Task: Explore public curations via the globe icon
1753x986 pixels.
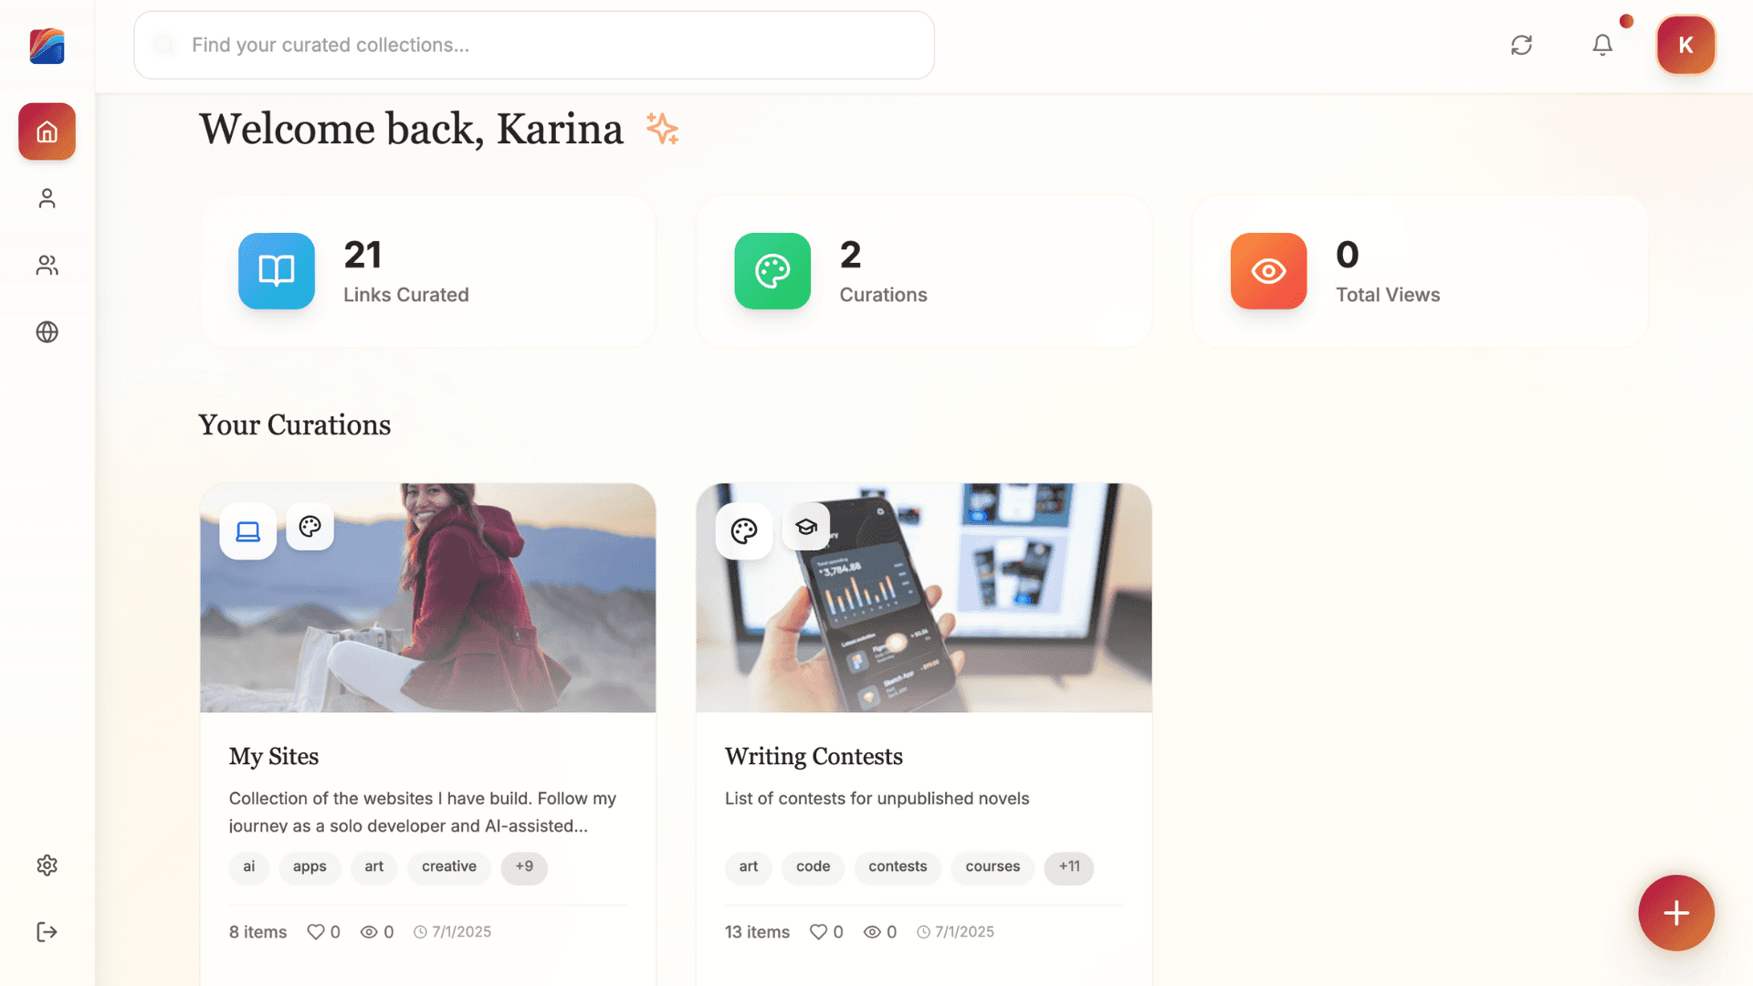Action: (46, 332)
